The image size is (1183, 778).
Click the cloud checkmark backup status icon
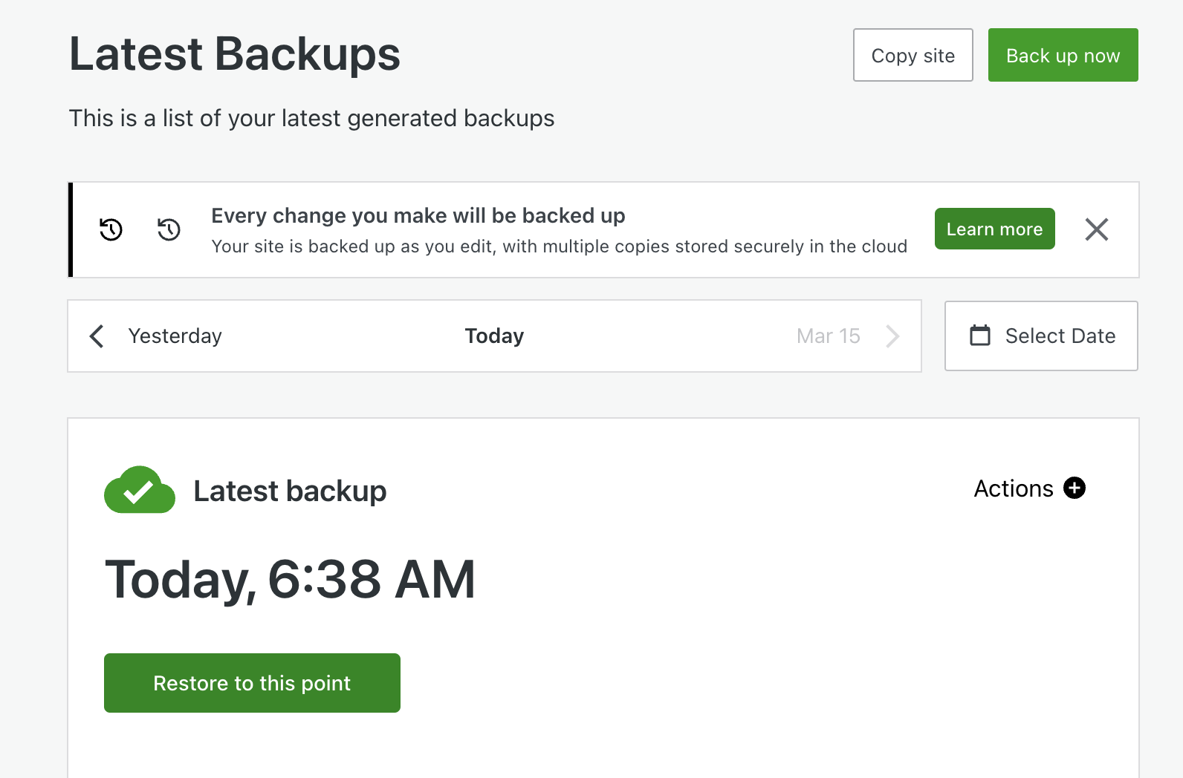click(x=139, y=489)
